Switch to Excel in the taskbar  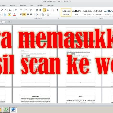[x=6, y=110]
